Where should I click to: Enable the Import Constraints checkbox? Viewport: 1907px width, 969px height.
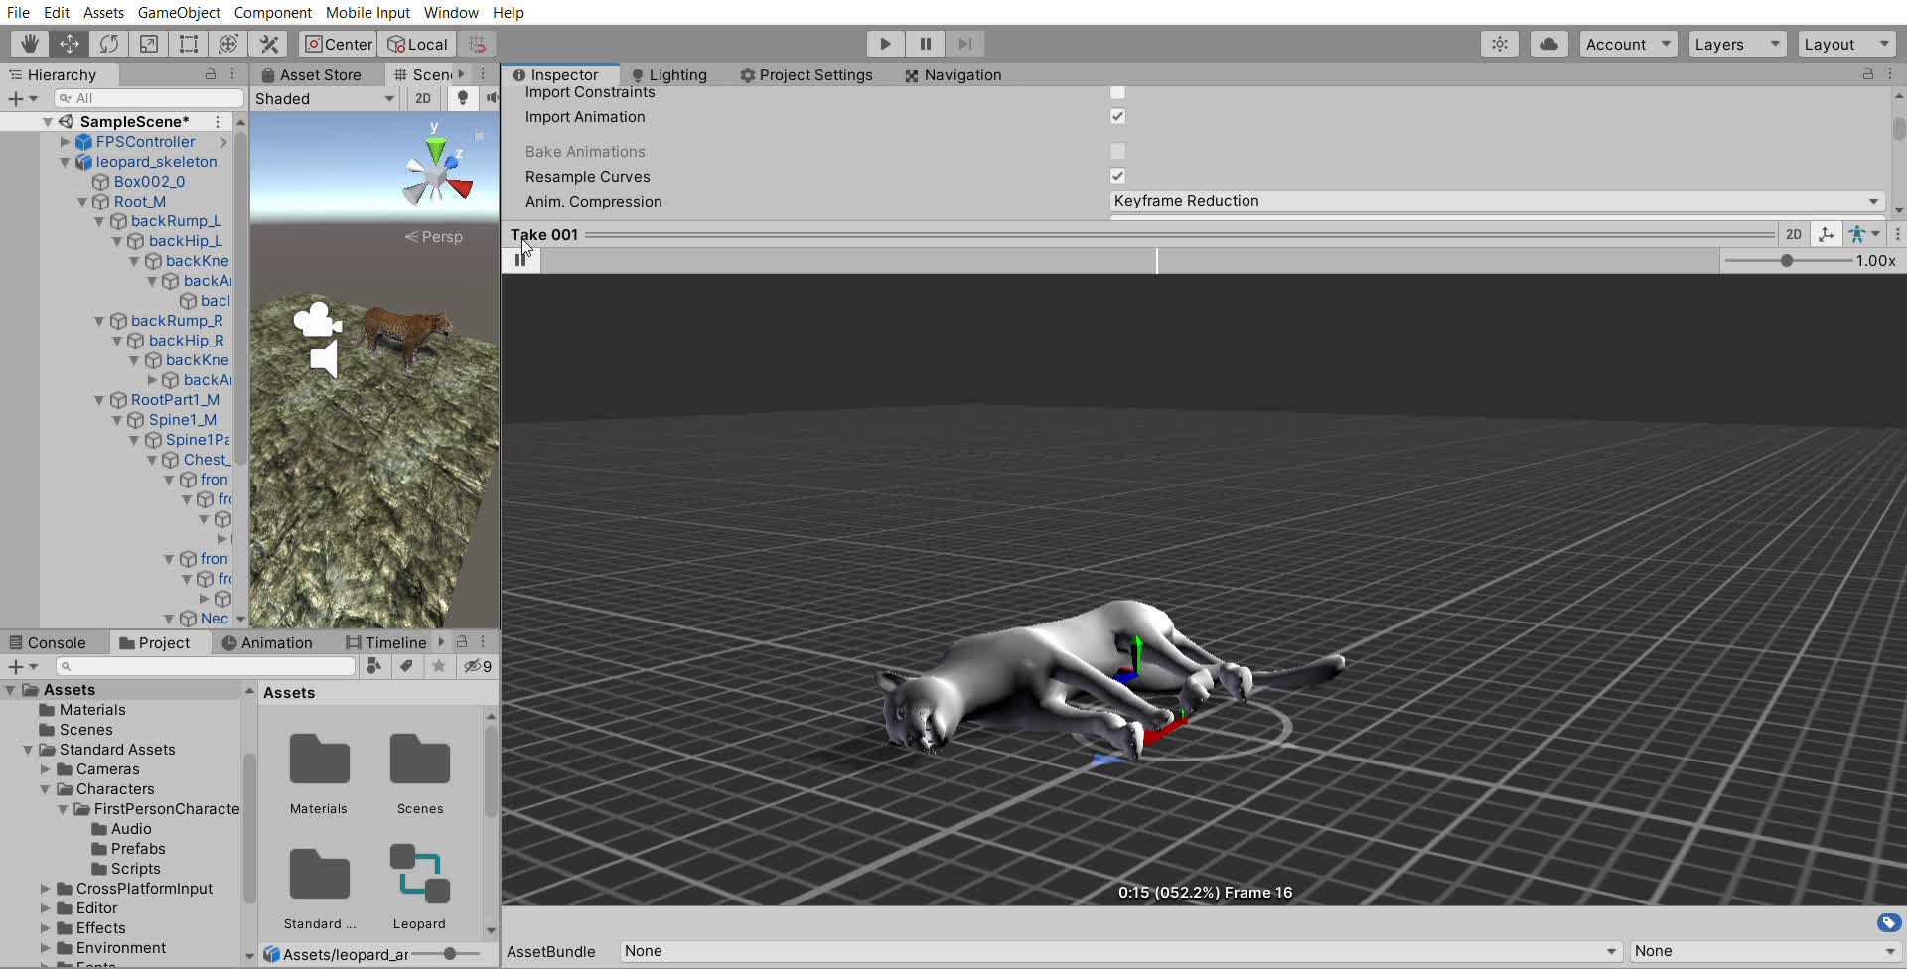(1118, 92)
